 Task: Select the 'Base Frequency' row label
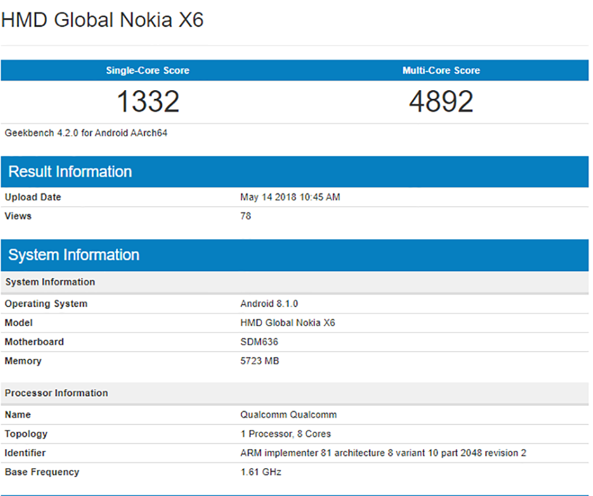[42, 472]
